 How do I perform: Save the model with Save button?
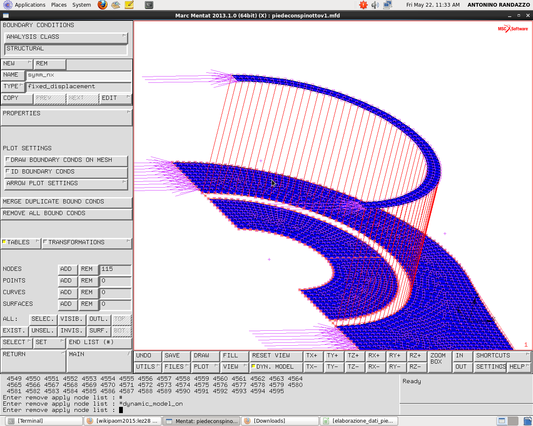(177, 356)
